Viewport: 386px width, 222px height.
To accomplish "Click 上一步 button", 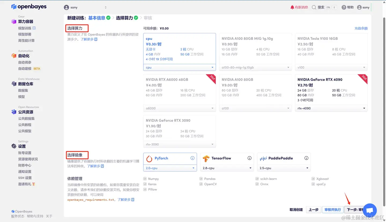I will point(313,210).
